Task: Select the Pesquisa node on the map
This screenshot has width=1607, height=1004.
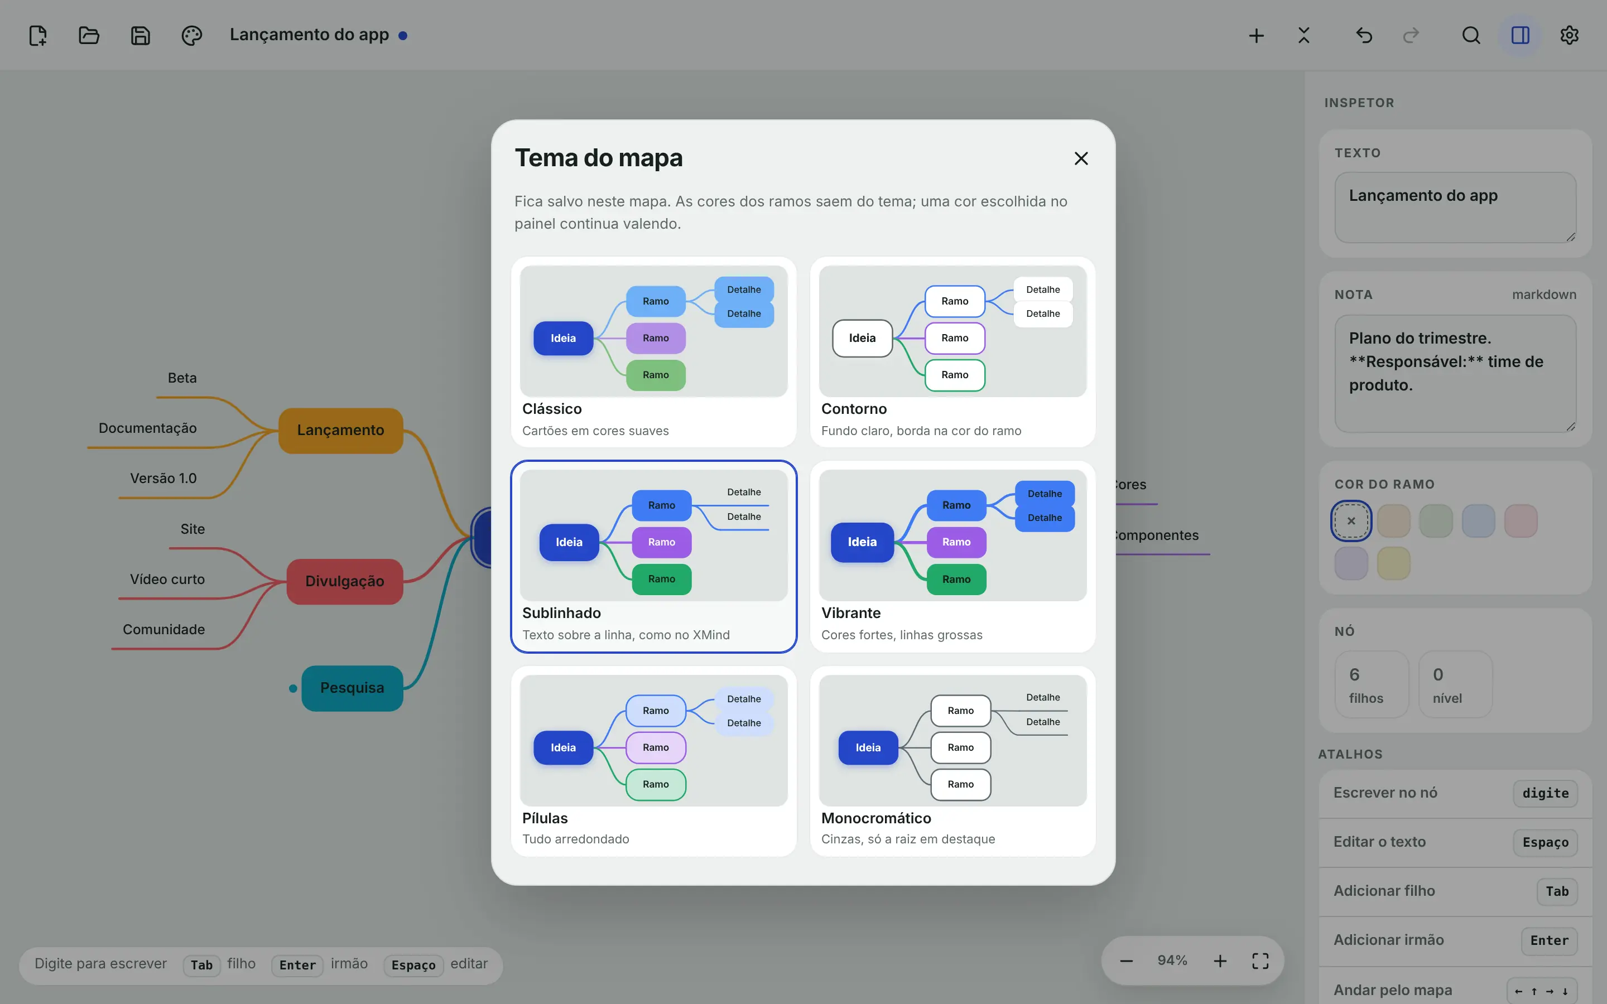Action: [x=352, y=688]
